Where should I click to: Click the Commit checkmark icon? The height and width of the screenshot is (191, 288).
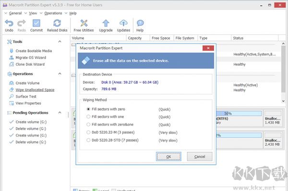tap(36, 23)
